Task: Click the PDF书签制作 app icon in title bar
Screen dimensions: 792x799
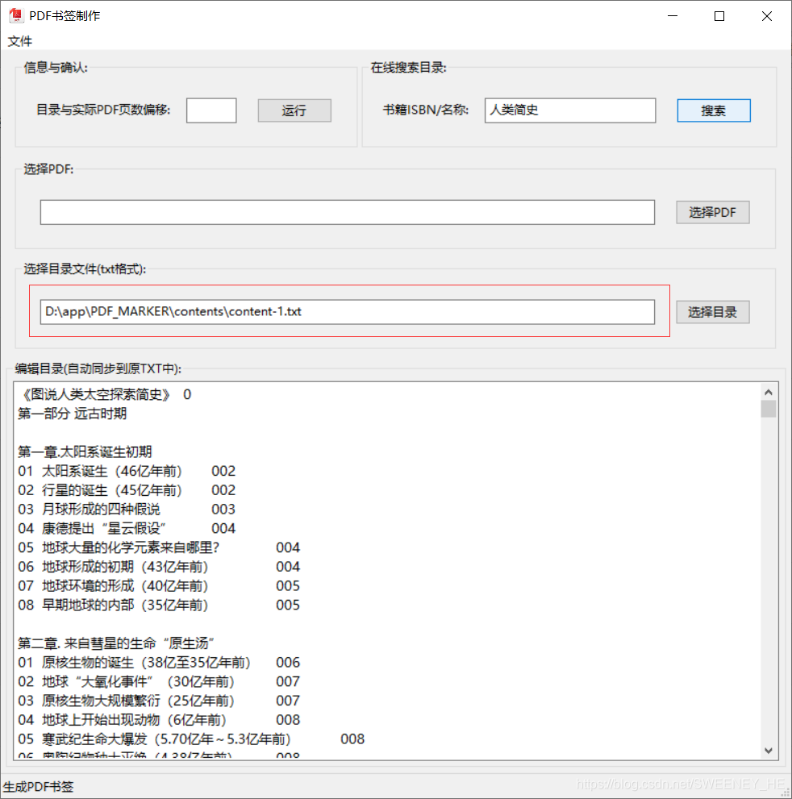Action: [16, 16]
